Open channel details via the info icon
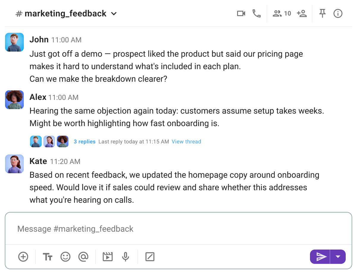This screenshot has height=274, width=357. pos(338,13)
